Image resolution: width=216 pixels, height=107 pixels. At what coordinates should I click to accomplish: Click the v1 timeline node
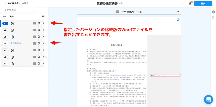[x=39, y=63]
